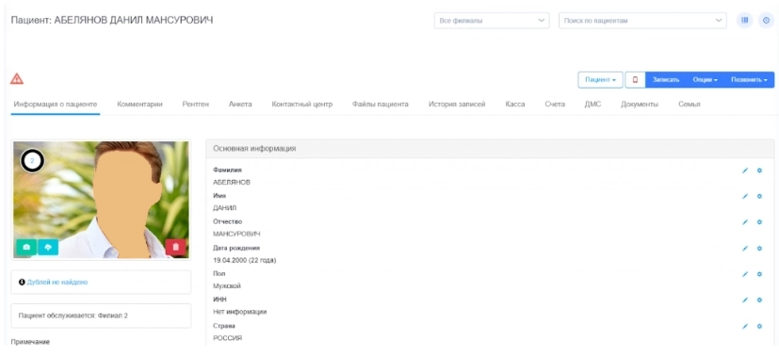Open the Позвонить dropdown menu
779x356 pixels.
[749, 80]
